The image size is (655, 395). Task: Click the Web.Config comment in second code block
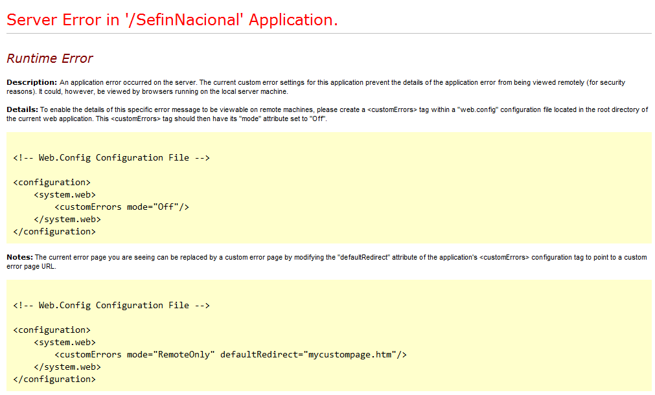click(111, 305)
